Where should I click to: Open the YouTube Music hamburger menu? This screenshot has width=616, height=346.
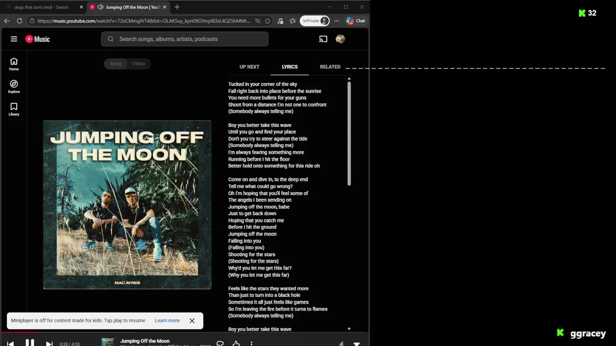click(14, 39)
